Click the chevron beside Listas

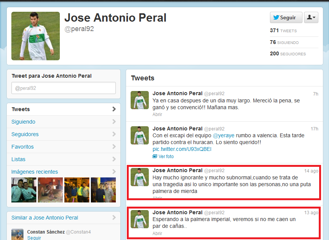[114, 159]
